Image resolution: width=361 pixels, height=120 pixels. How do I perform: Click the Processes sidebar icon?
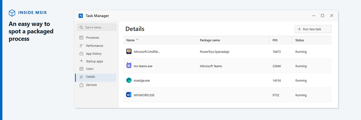(81, 37)
